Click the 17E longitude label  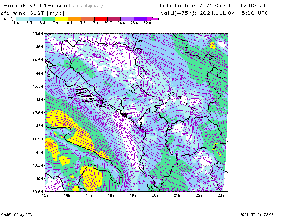coord(89,195)
